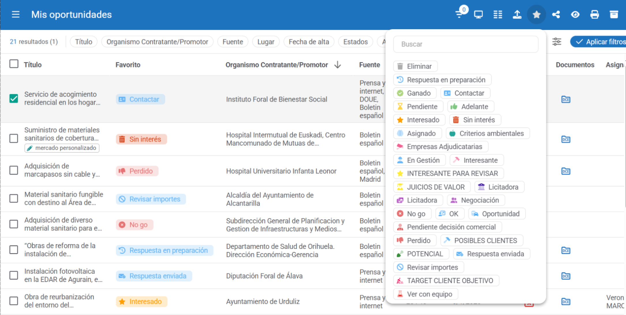This screenshot has width=626, height=315.
Task: Open the filter settings sliders icon
Action: tap(557, 42)
